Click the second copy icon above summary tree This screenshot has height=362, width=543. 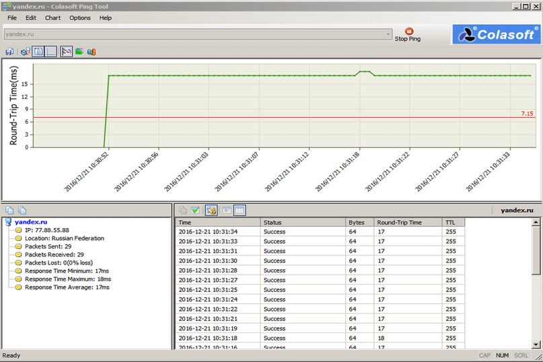[22, 211]
